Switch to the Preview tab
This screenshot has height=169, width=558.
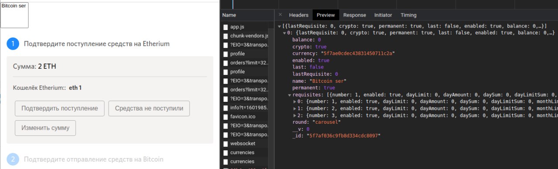326,15
